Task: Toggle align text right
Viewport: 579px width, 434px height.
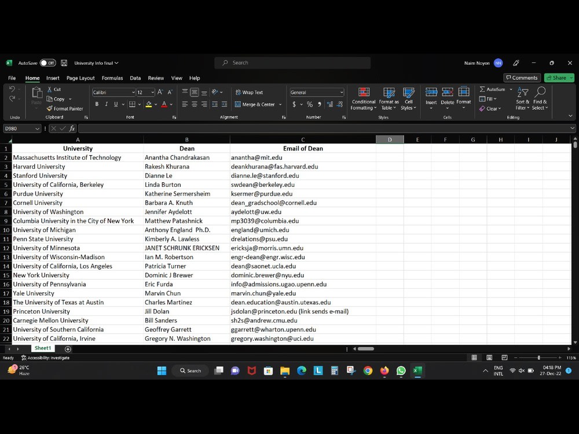Action: [x=204, y=104]
